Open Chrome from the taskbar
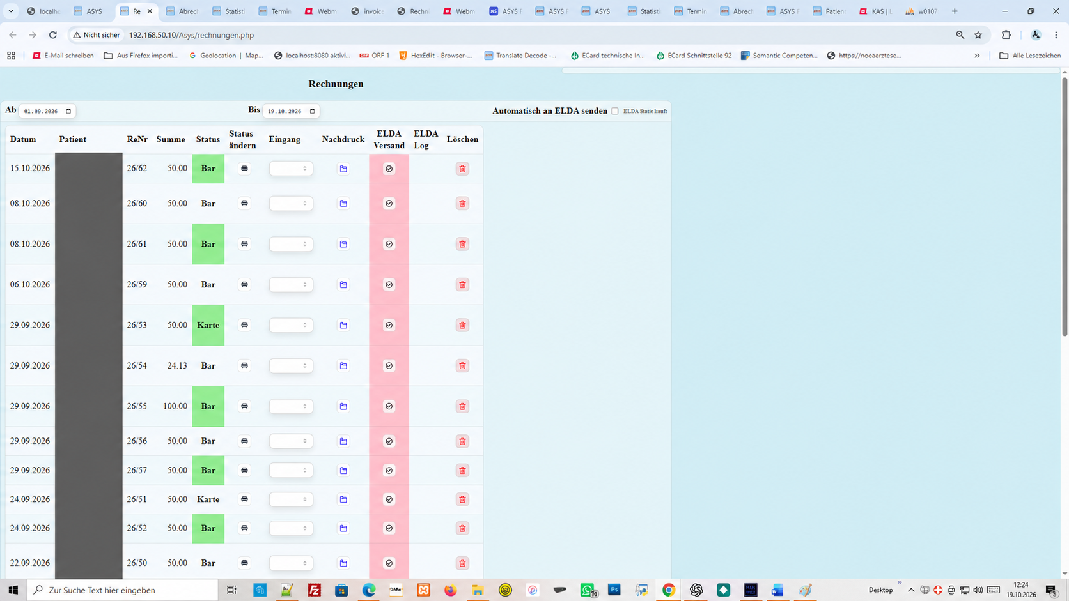Image resolution: width=1069 pixels, height=601 pixels. (x=669, y=590)
